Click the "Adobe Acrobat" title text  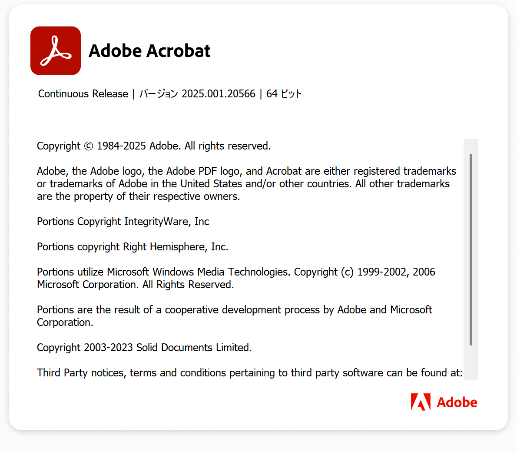tap(149, 51)
